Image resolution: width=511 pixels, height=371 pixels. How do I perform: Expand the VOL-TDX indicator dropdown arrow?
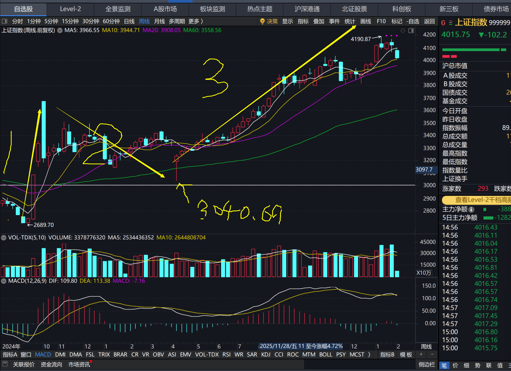4,238
